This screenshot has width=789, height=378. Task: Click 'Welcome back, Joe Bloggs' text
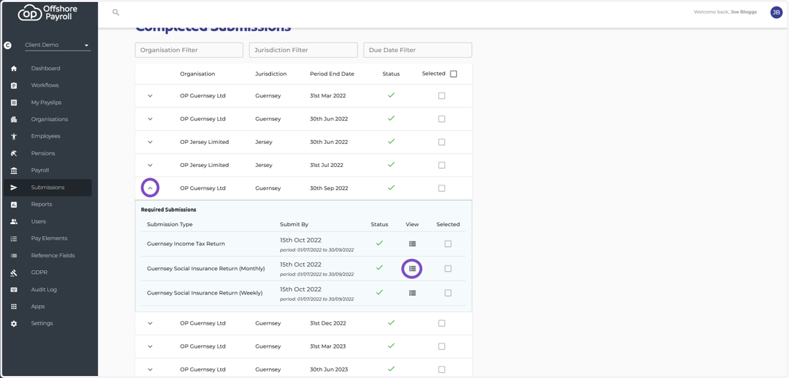click(725, 12)
